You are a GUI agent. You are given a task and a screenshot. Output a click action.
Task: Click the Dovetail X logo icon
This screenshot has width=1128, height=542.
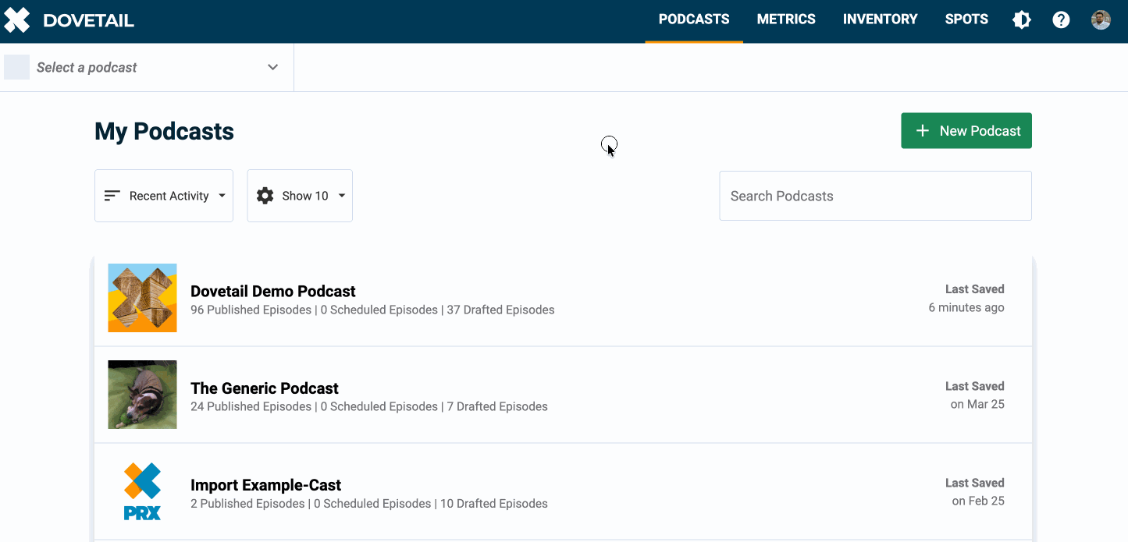coord(17,20)
